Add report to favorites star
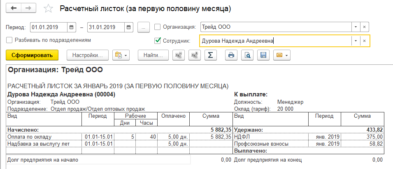393x169 pixels. click(48, 9)
